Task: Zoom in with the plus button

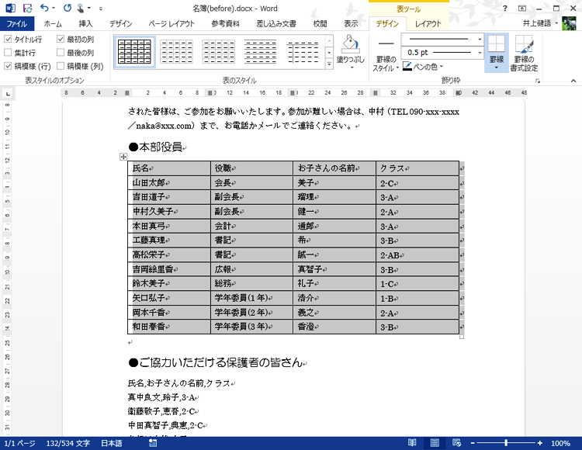Action: coord(539,443)
